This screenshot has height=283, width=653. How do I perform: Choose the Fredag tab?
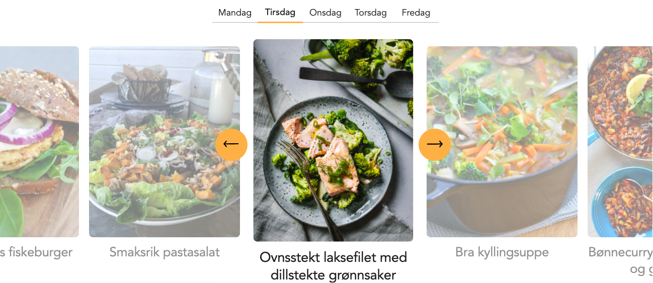click(x=416, y=13)
